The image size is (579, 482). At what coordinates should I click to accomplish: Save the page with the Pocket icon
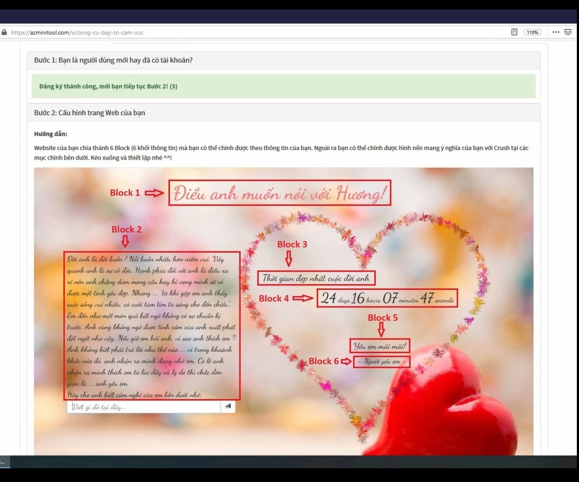pos(568,32)
